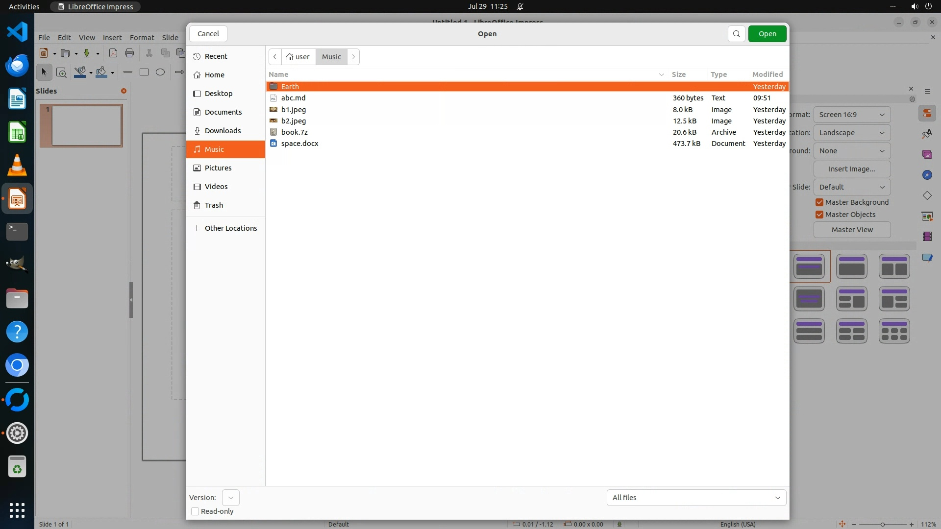The width and height of the screenshot is (941, 529).
Task: Uncheck Master Objects option
Action: pos(819,215)
